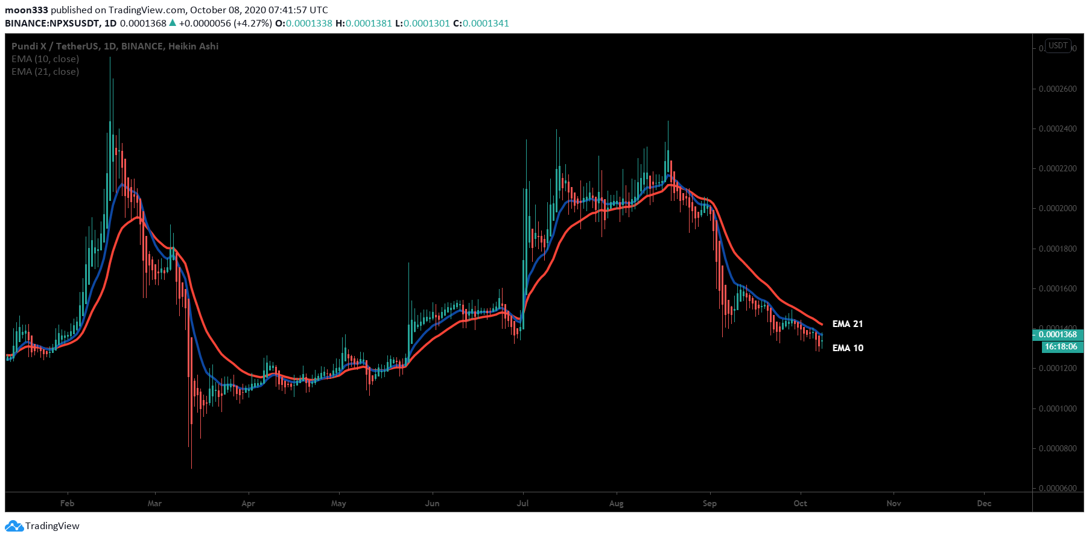The image size is (1089, 540).
Task: Click the Pundi X / TetherUS chart title
Action: click(115, 46)
